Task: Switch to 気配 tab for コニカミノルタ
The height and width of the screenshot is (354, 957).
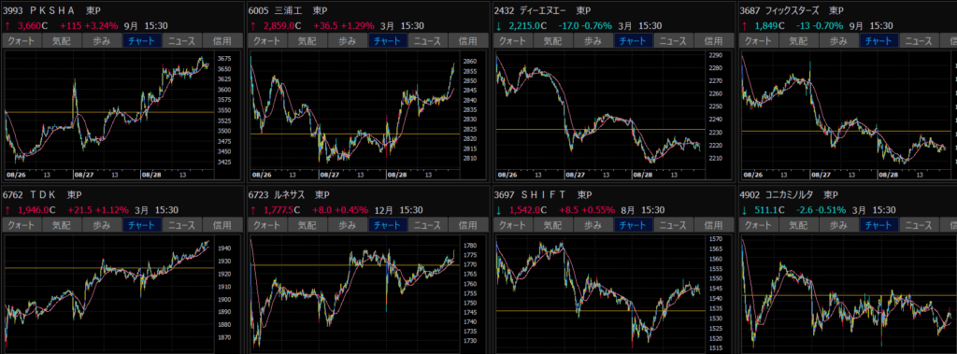Action: (798, 225)
